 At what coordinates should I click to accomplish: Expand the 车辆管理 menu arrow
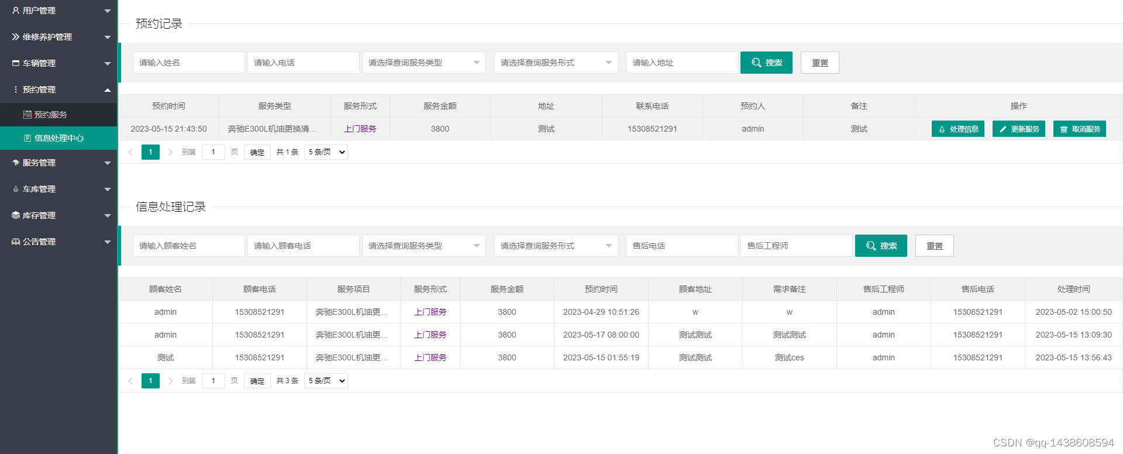click(108, 64)
